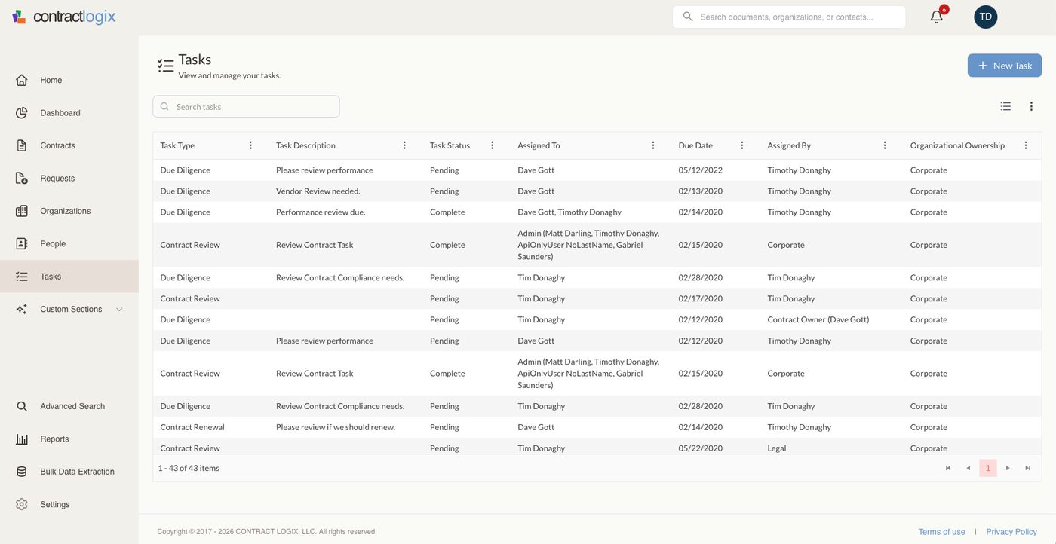Click the Home house icon in the sidebar
1056x544 pixels.
22,80
